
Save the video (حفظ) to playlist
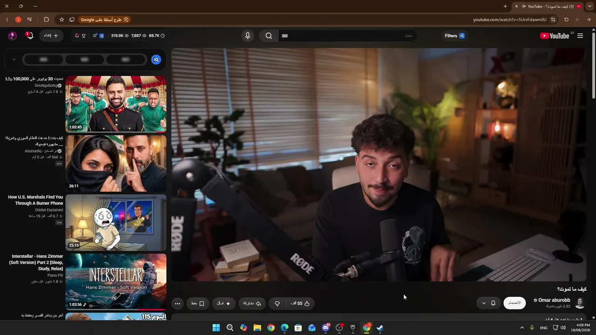pos(197,303)
